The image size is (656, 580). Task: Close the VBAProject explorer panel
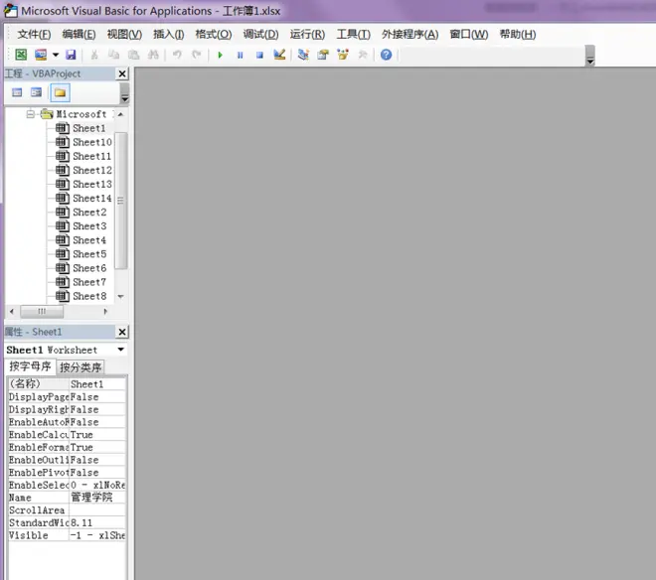122,74
